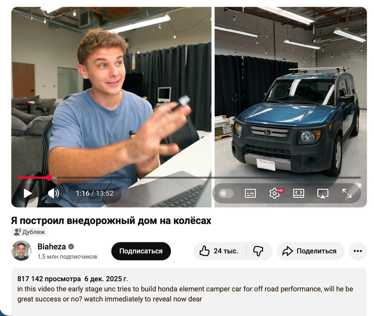The width and height of the screenshot is (374, 316).
Task: Toggle the autoplay switch in the player controls
Action: [x=226, y=194]
